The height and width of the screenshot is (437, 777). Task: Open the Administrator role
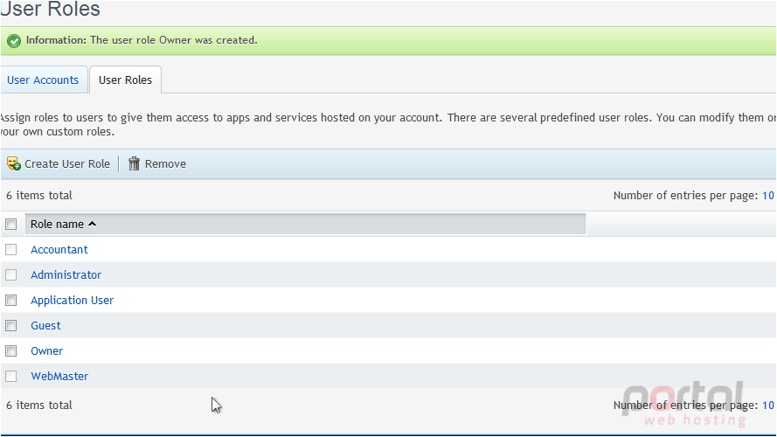(66, 274)
